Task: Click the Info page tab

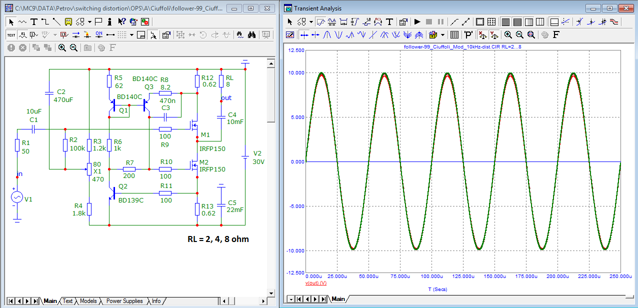Action: coord(156,301)
